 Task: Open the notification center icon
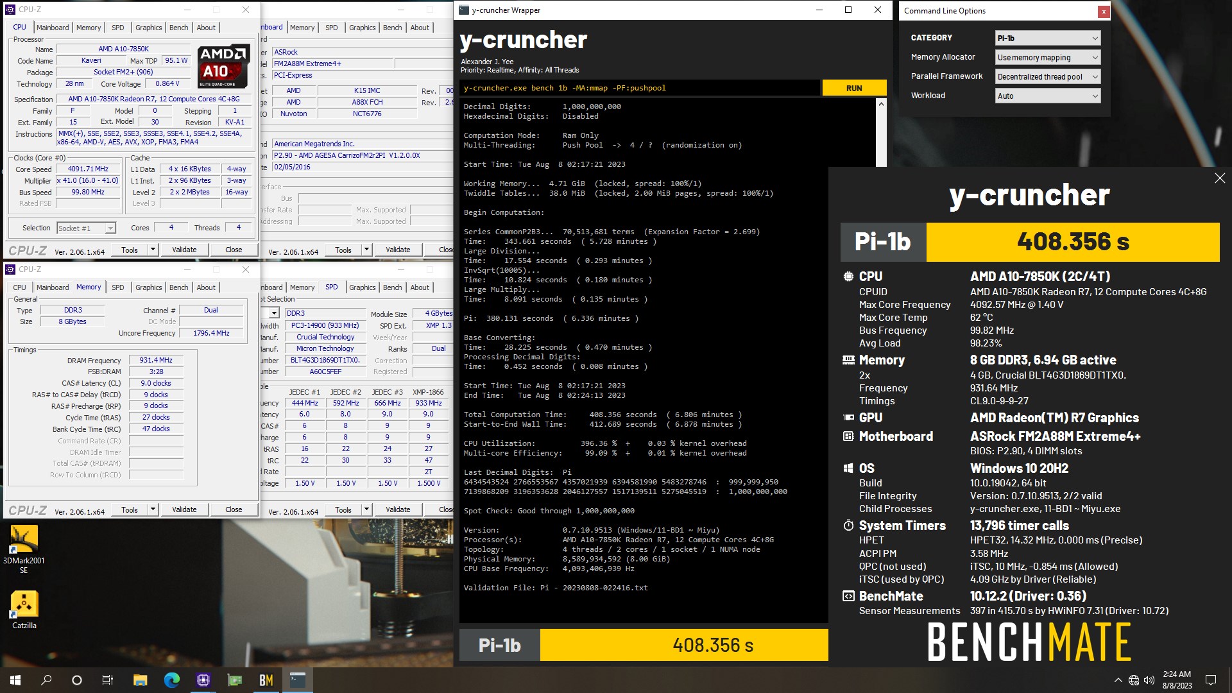(x=1211, y=680)
